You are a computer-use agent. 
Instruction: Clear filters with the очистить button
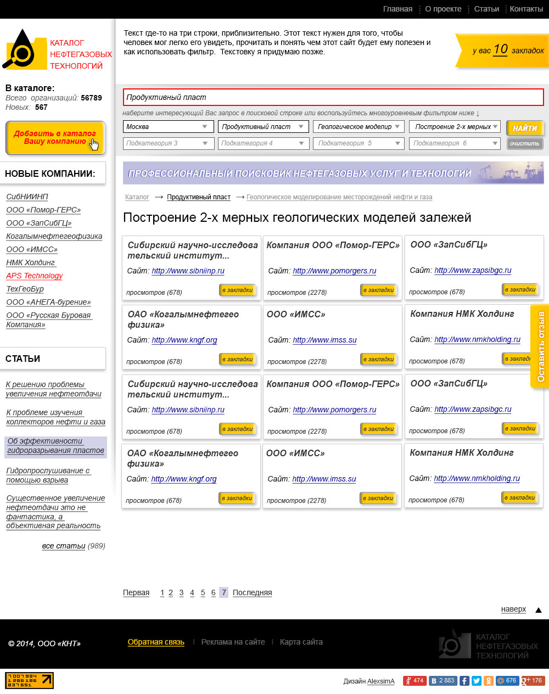525,144
